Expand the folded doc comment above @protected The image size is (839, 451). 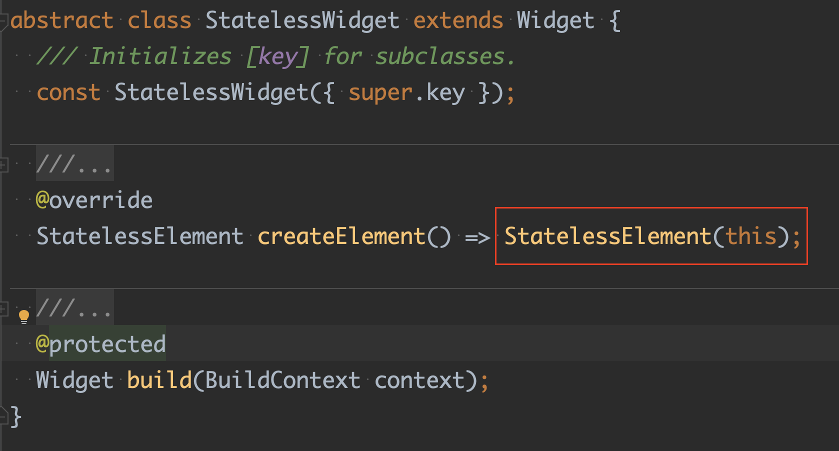pos(74,307)
